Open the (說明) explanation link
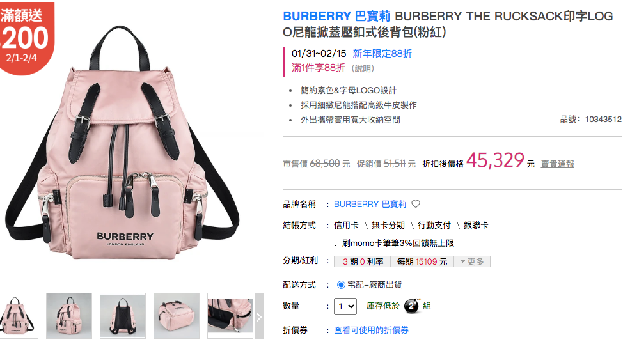The height and width of the screenshot is (342, 623). click(x=363, y=68)
